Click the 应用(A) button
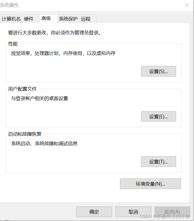194x221 pixels. (x=172, y=212)
